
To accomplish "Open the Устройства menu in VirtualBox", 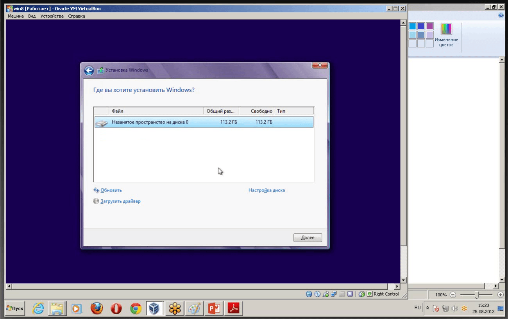I will coord(52,16).
